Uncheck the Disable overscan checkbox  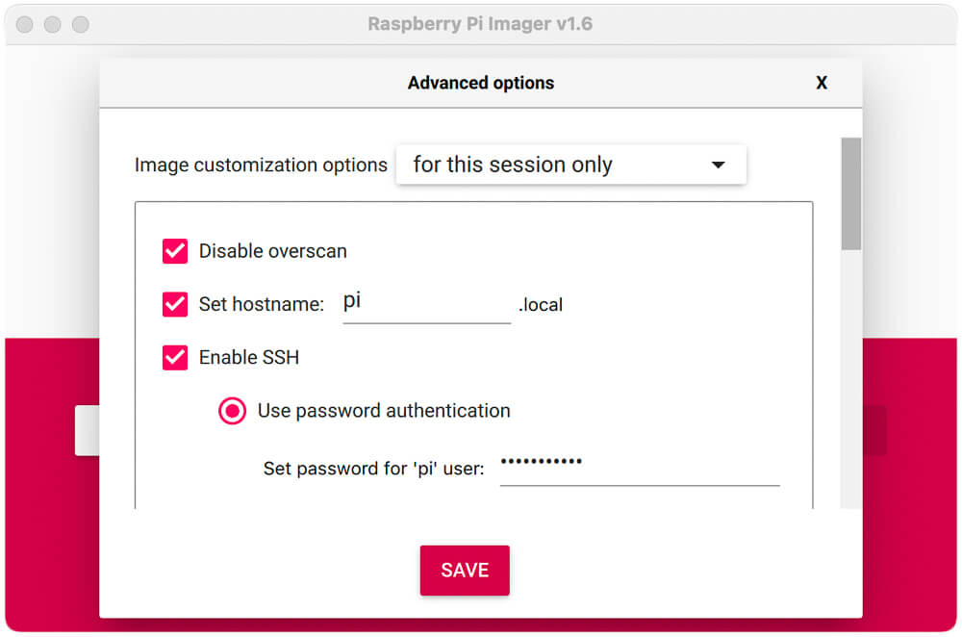point(175,251)
